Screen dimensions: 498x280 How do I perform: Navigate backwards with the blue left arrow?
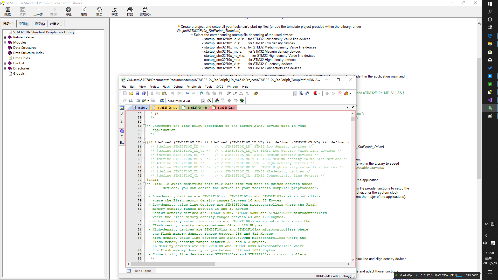(187, 93)
